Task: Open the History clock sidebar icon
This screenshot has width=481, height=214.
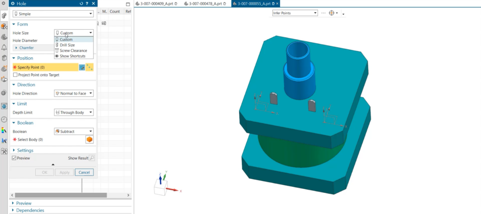Action: pos(4,119)
